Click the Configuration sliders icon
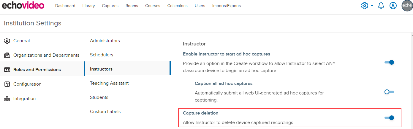 [x=7, y=84]
